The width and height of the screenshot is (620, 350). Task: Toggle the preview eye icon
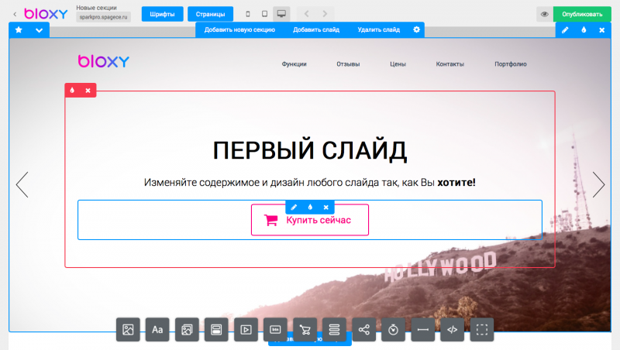click(545, 14)
